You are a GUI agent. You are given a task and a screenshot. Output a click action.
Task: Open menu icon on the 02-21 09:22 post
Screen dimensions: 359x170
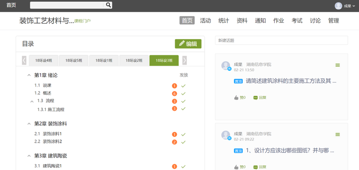pos(337,135)
